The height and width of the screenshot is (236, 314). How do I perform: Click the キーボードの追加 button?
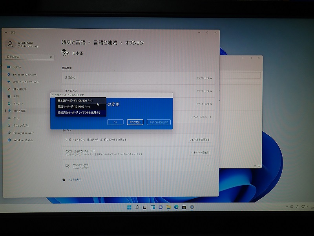tap(200, 153)
